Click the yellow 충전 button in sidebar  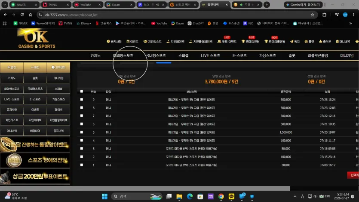pos(12,67)
